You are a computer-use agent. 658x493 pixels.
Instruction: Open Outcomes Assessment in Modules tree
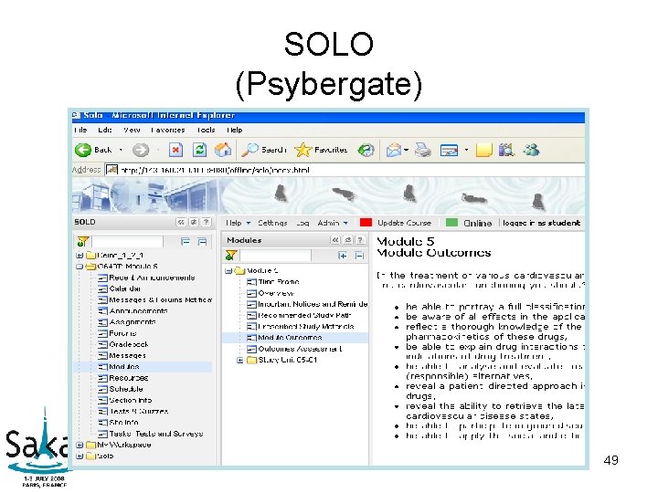(x=300, y=349)
